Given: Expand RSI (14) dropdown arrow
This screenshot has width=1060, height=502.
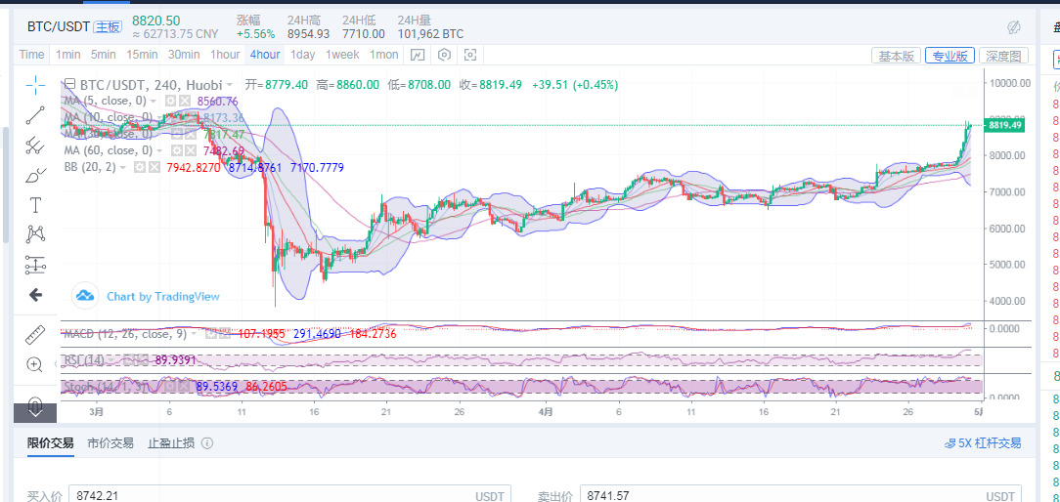Looking at the screenshot, I should (111, 360).
